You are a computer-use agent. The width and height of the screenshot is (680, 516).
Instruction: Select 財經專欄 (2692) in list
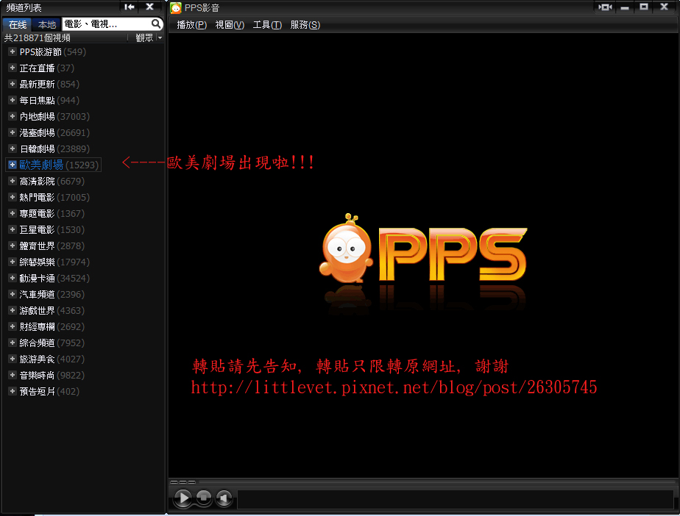[52, 326]
